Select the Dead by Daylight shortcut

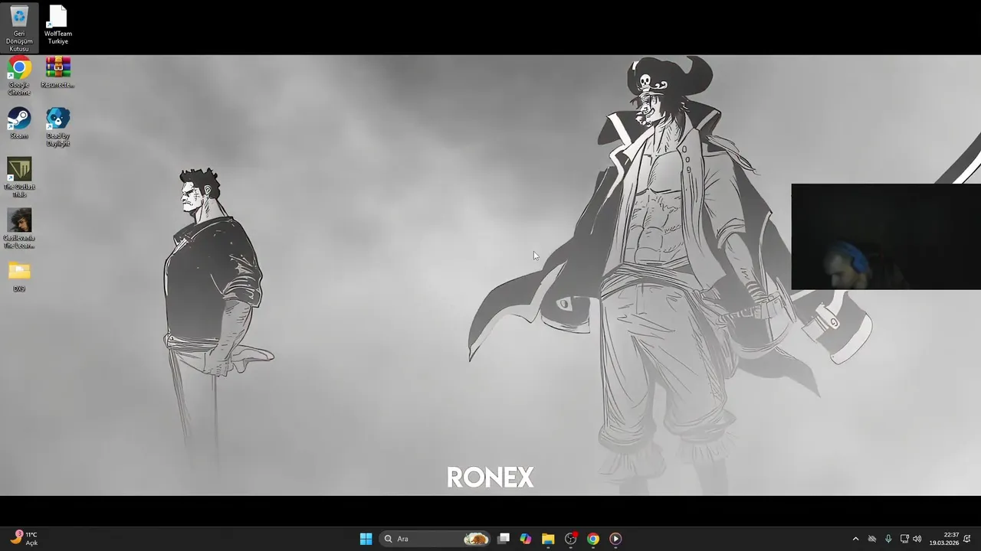click(x=58, y=127)
